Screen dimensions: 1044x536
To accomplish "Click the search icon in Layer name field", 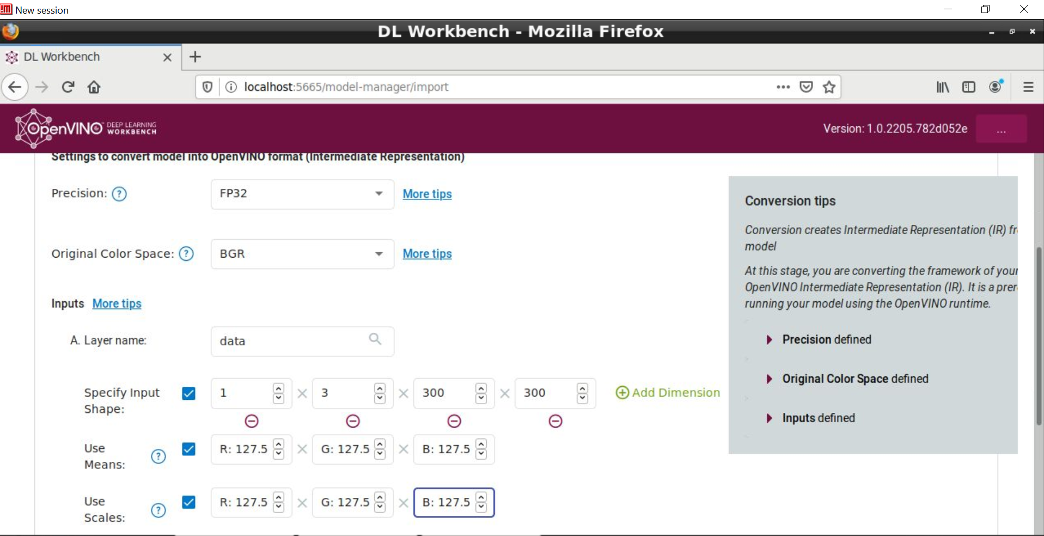I will tap(375, 339).
